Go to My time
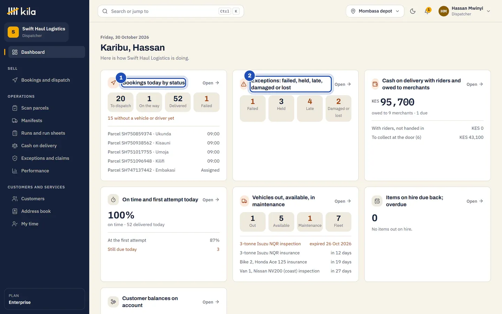The width and height of the screenshot is (502, 314). pyautogui.click(x=47, y=224)
